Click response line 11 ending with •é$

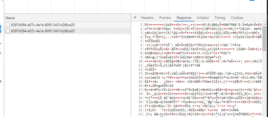coord(172,65)
